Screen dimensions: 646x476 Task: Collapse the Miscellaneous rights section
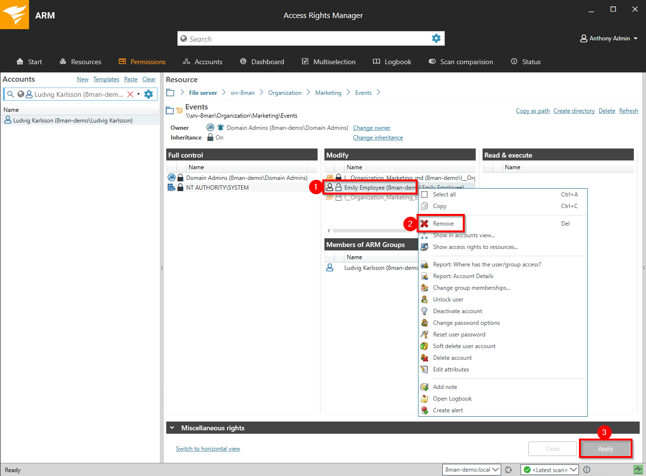click(x=172, y=428)
